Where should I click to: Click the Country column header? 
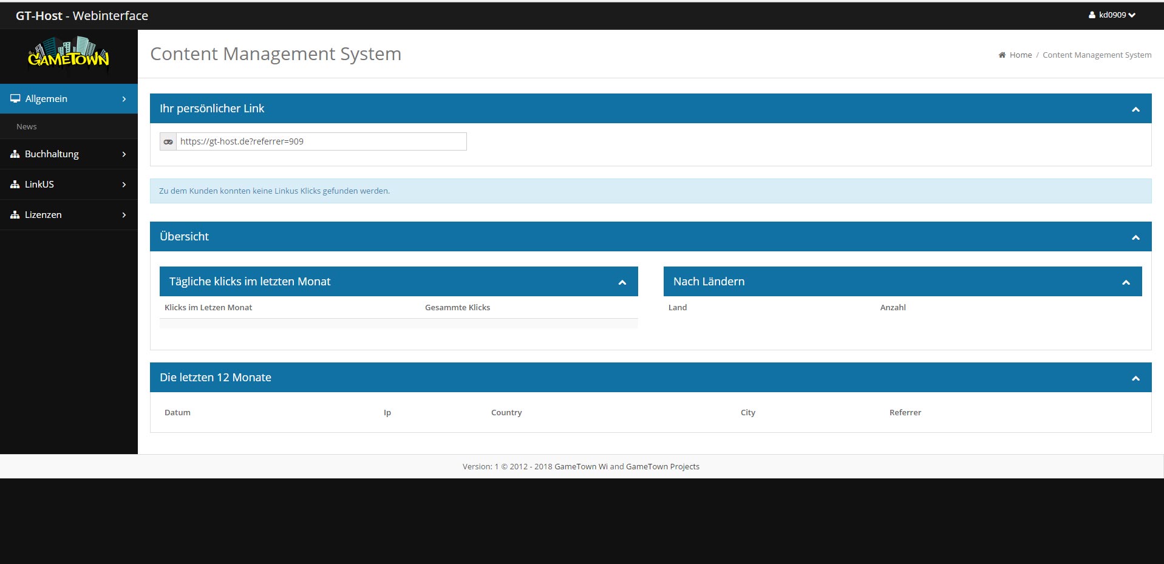506,412
